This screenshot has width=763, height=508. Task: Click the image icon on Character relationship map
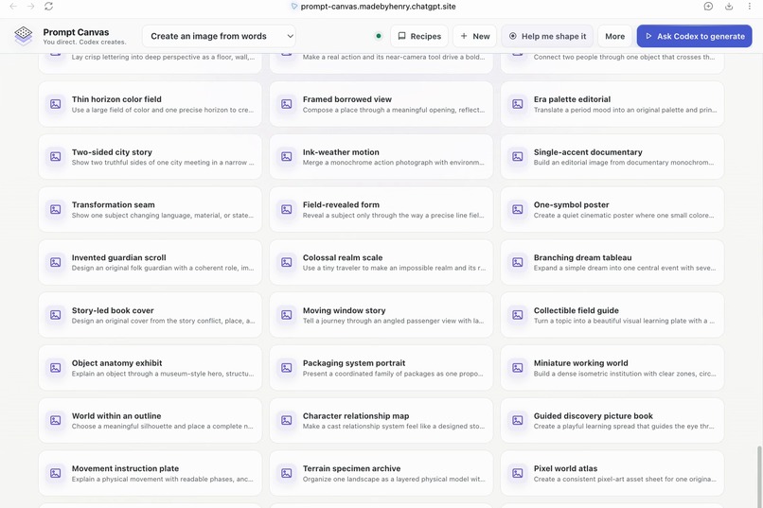(287, 421)
